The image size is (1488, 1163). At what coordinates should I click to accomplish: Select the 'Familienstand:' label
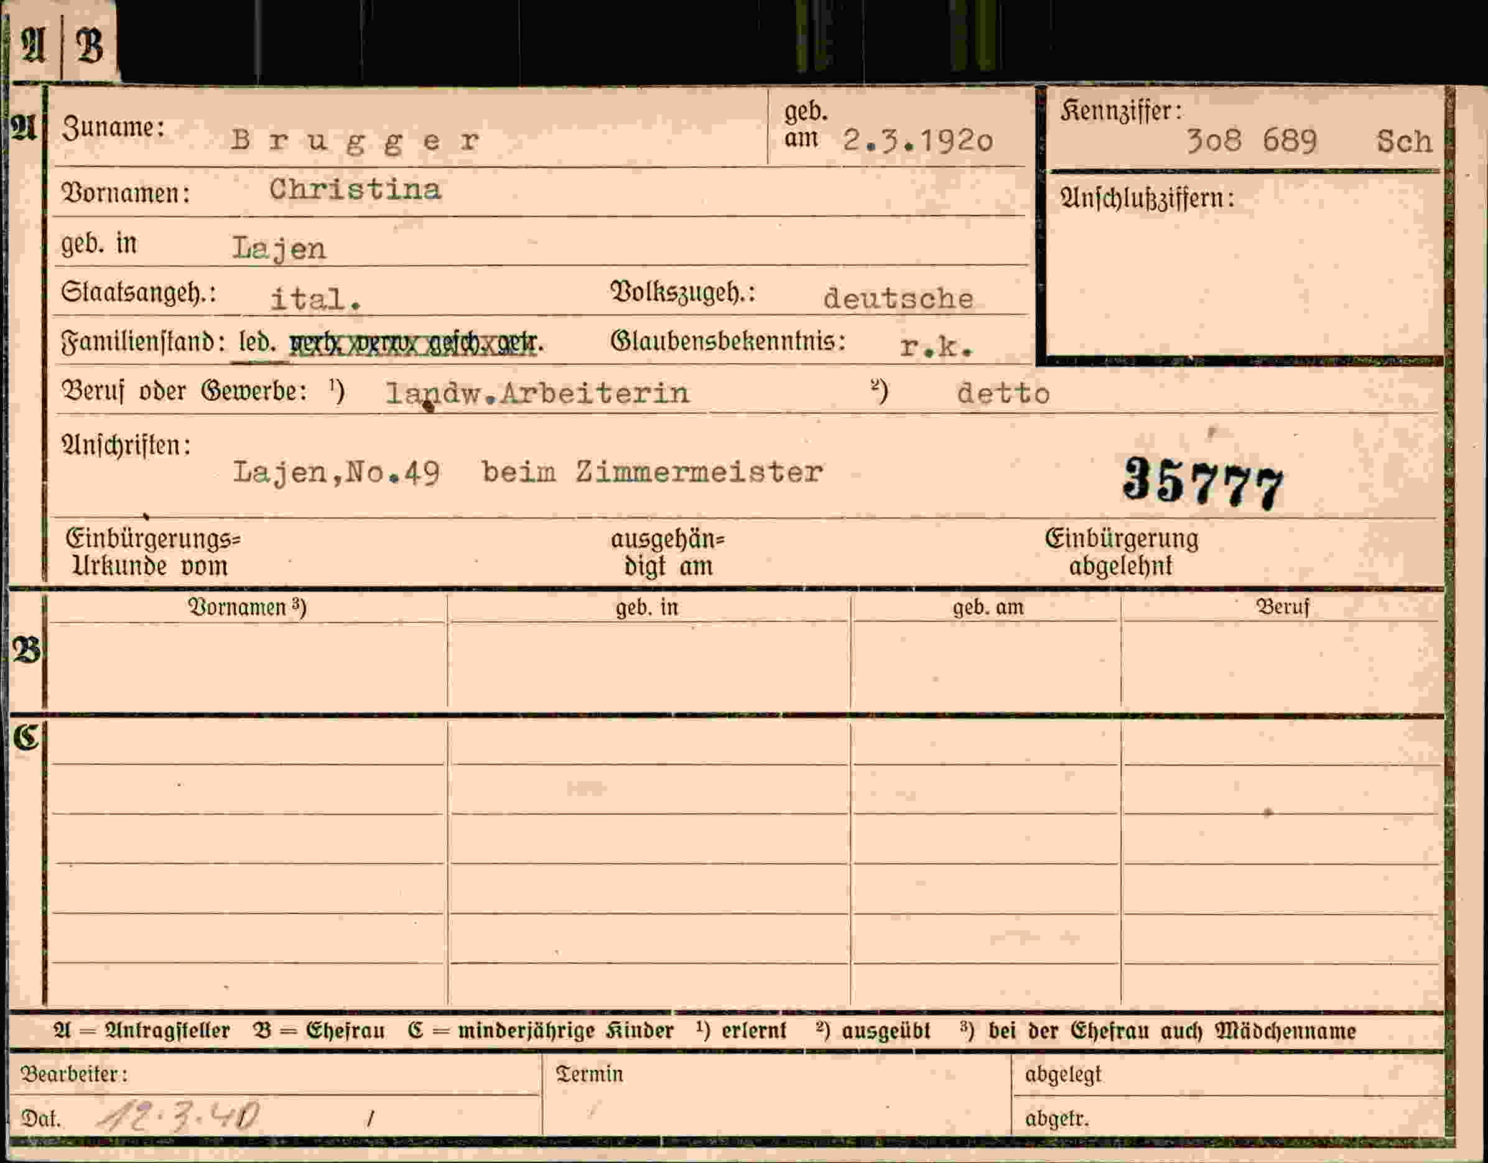pyautogui.click(x=143, y=342)
